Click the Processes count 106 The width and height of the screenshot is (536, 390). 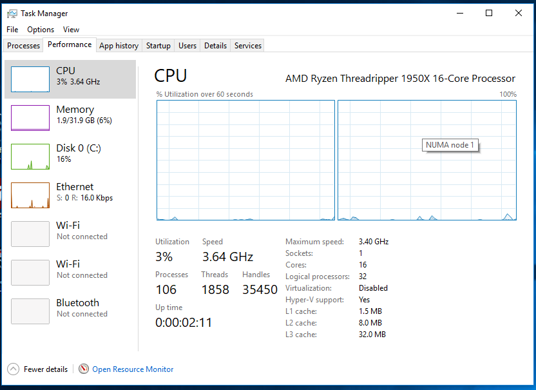[x=166, y=289]
